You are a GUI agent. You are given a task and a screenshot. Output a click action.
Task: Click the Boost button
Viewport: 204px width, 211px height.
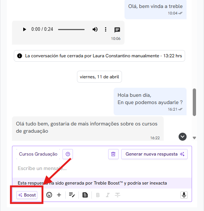[27, 195]
